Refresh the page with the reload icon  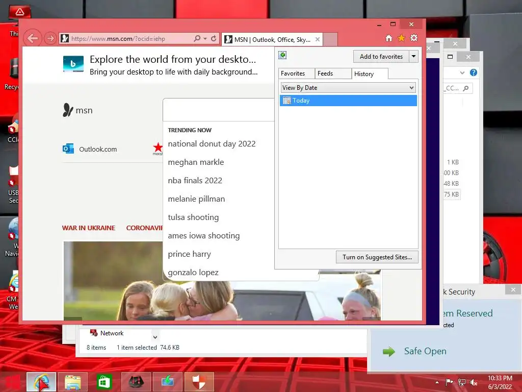[x=214, y=38]
